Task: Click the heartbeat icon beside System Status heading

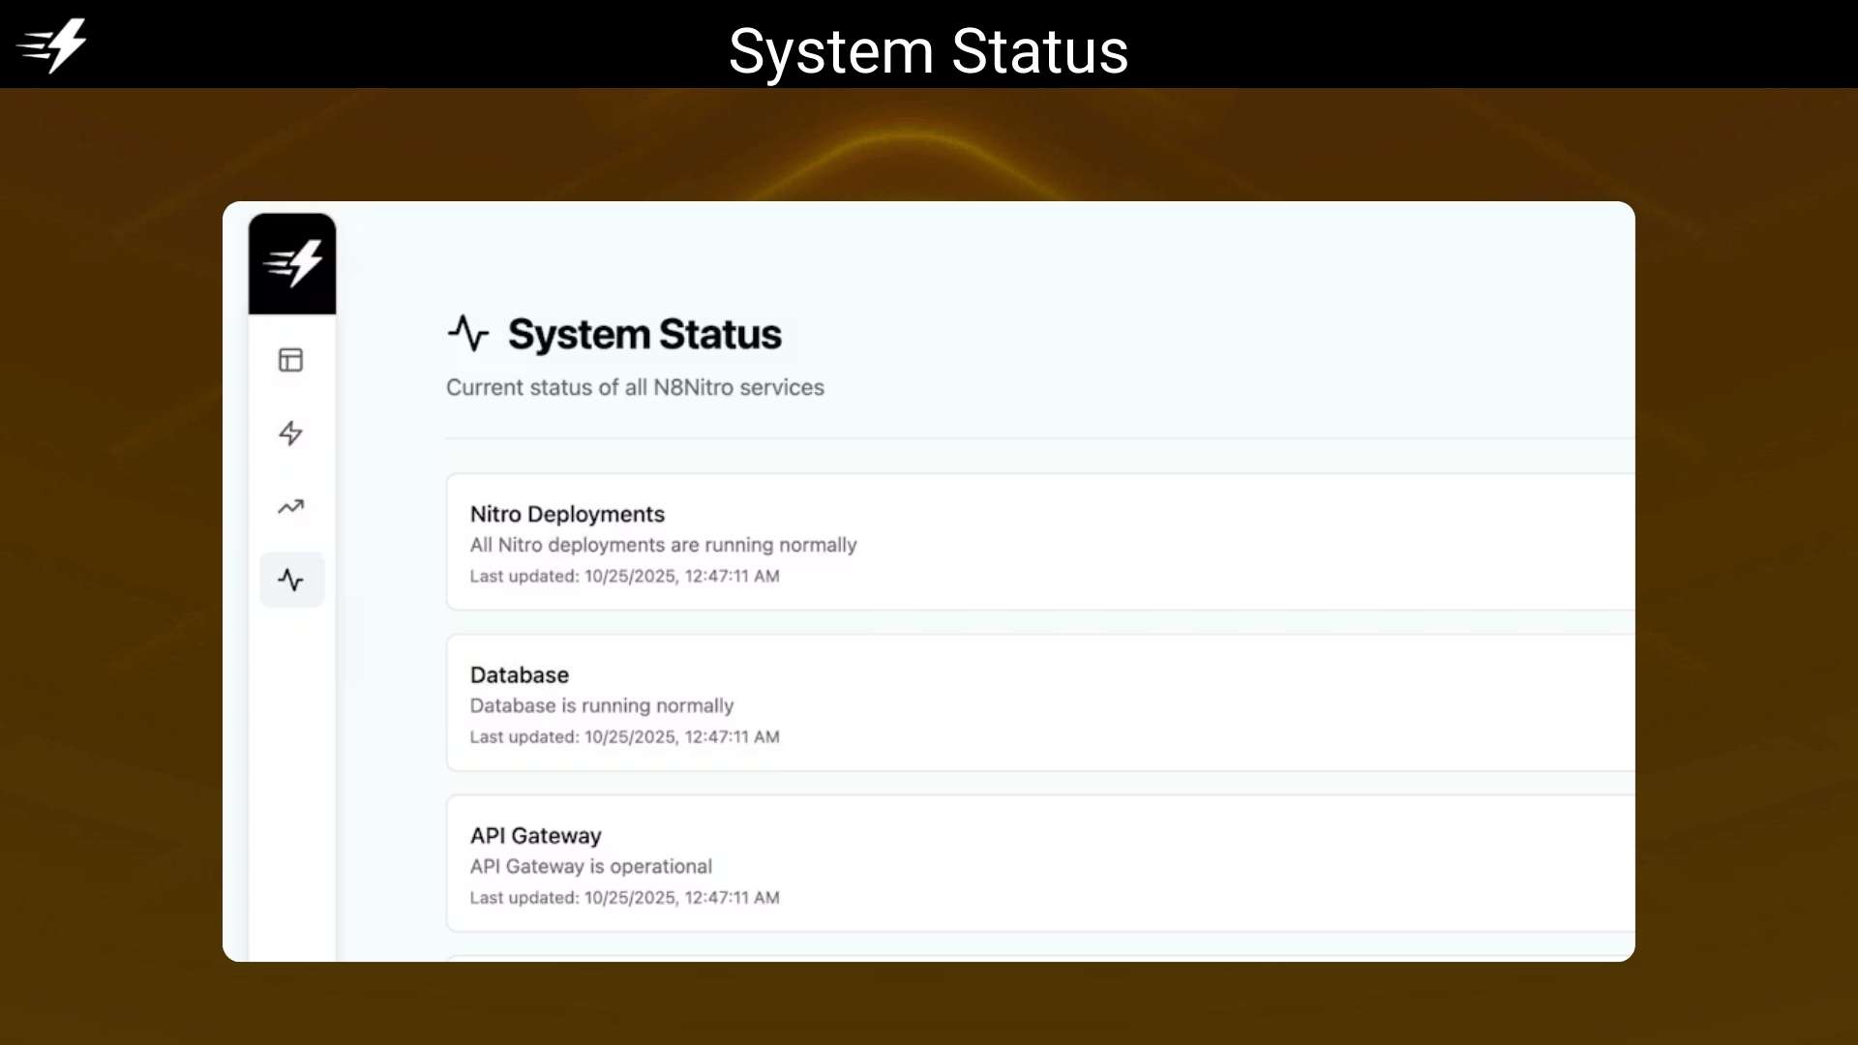Action: pyautogui.click(x=468, y=333)
